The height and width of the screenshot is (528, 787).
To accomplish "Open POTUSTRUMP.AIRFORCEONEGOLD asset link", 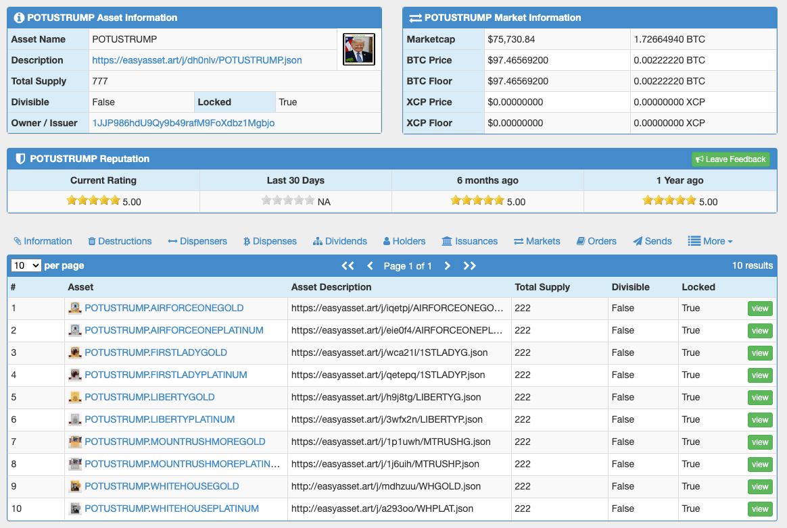I will coord(164,308).
